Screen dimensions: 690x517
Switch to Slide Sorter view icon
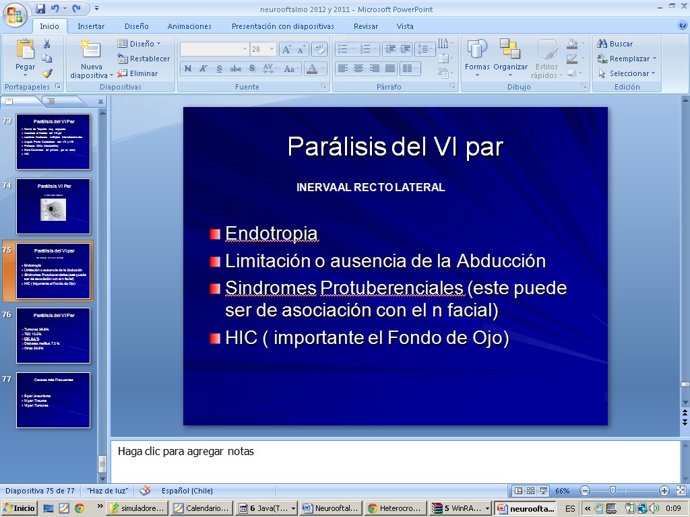[531, 491]
